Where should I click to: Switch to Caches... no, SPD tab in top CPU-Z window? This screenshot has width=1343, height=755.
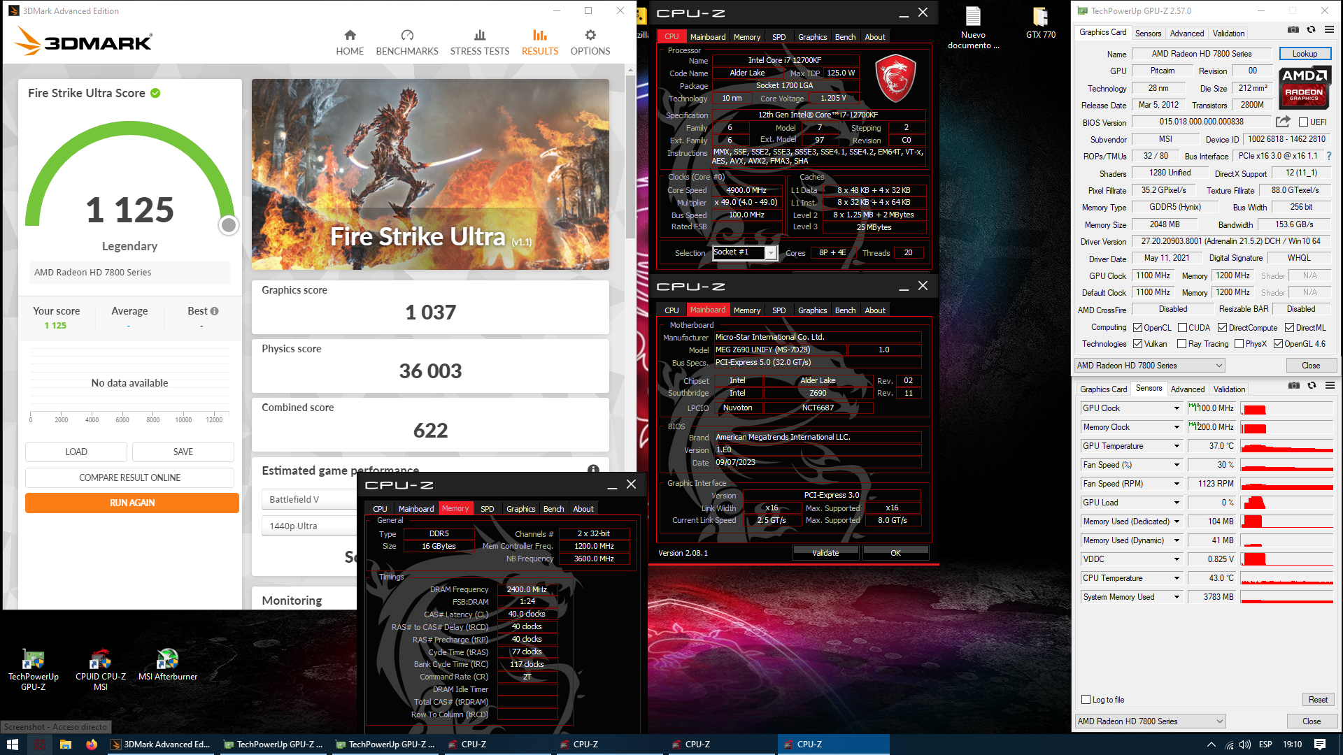pyautogui.click(x=779, y=37)
